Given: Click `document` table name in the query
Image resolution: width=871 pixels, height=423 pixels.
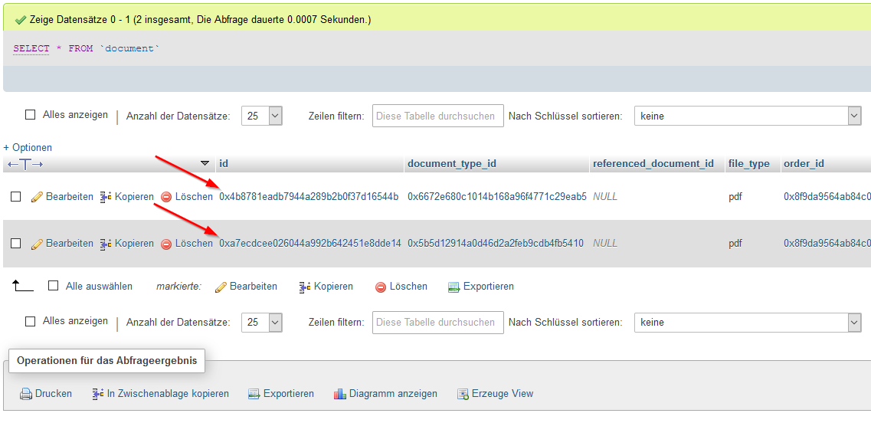Looking at the screenshot, I should pyautogui.click(x=129, y=48).
